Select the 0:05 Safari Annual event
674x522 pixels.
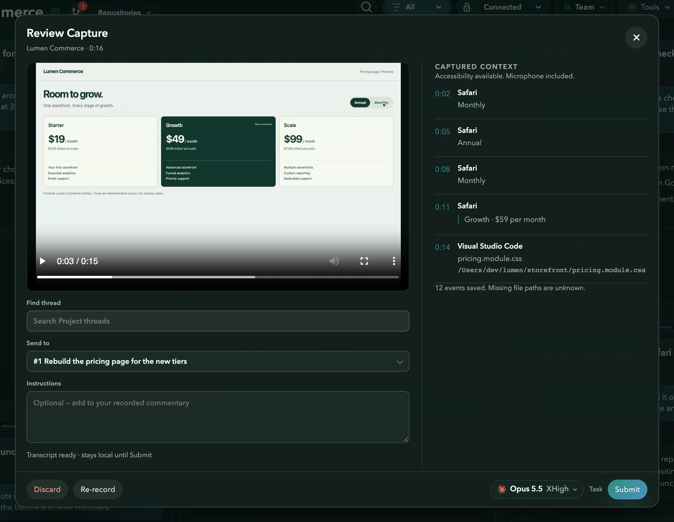point(541,137)
